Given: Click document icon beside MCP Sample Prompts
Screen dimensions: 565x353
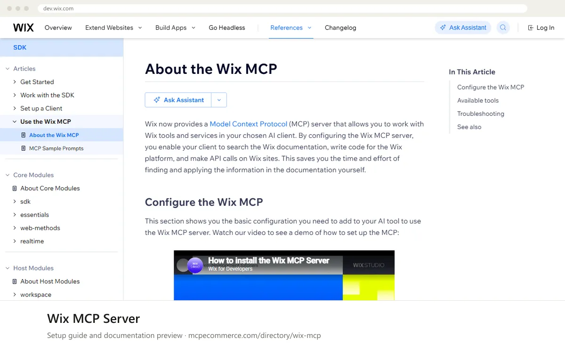Looking at the screenshot, I should point(24,148).
